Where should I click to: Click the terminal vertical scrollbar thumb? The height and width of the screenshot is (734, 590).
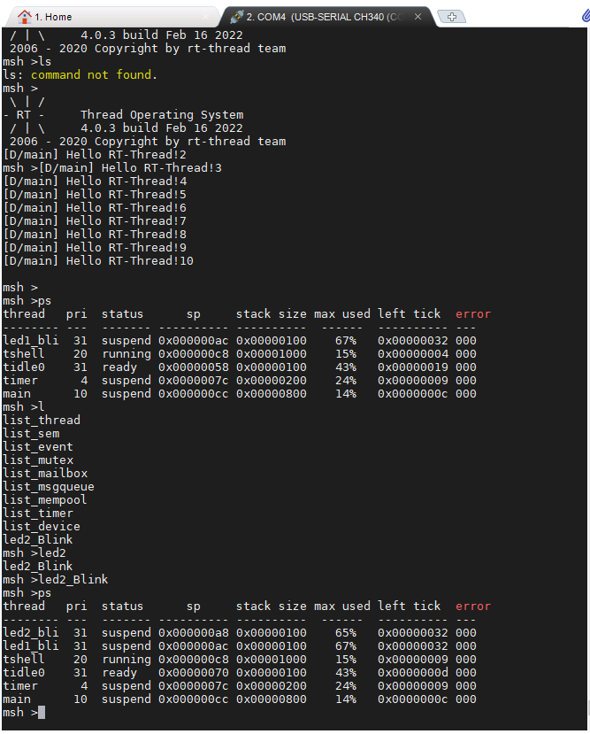click(x=585, y=699)
